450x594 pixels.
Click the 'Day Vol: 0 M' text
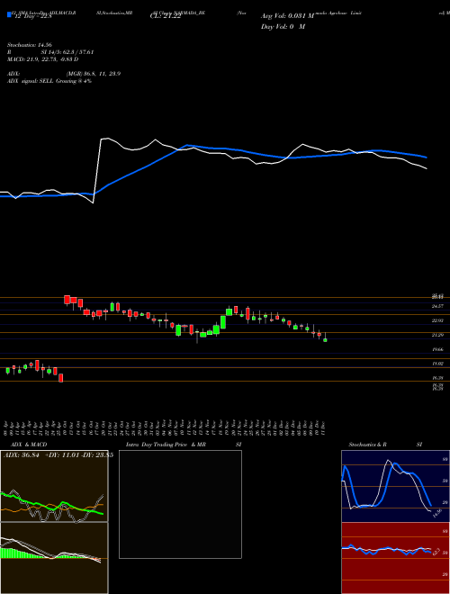tap(283, 26)
